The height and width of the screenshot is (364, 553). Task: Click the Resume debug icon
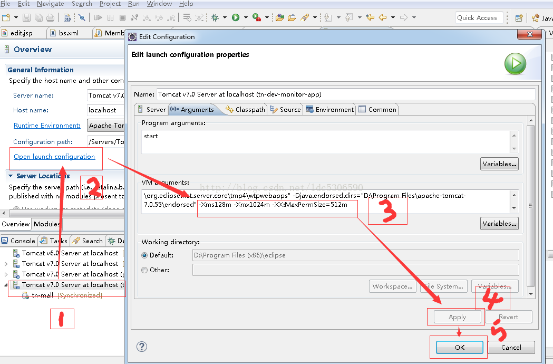99,17
